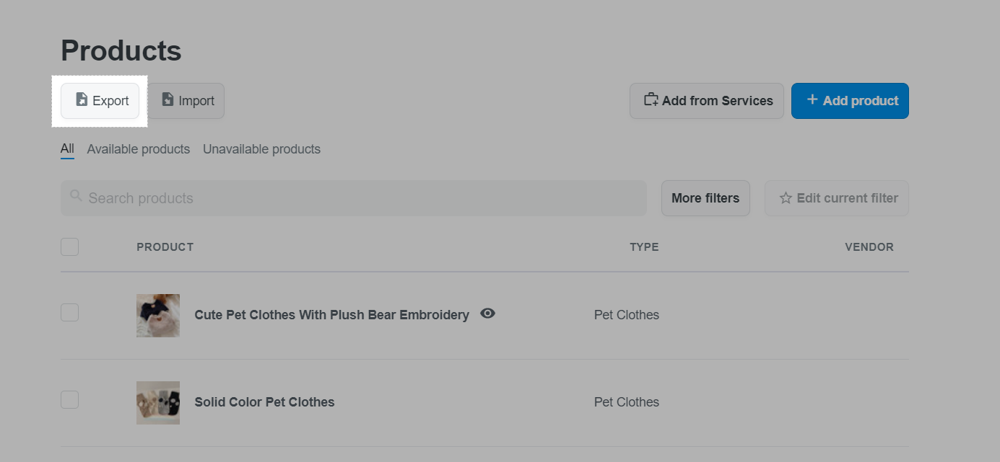This screenshot has height=462, width=1000.
Task: Toggle visibility eye next to Plush Bear product
Action: (488, 314)
